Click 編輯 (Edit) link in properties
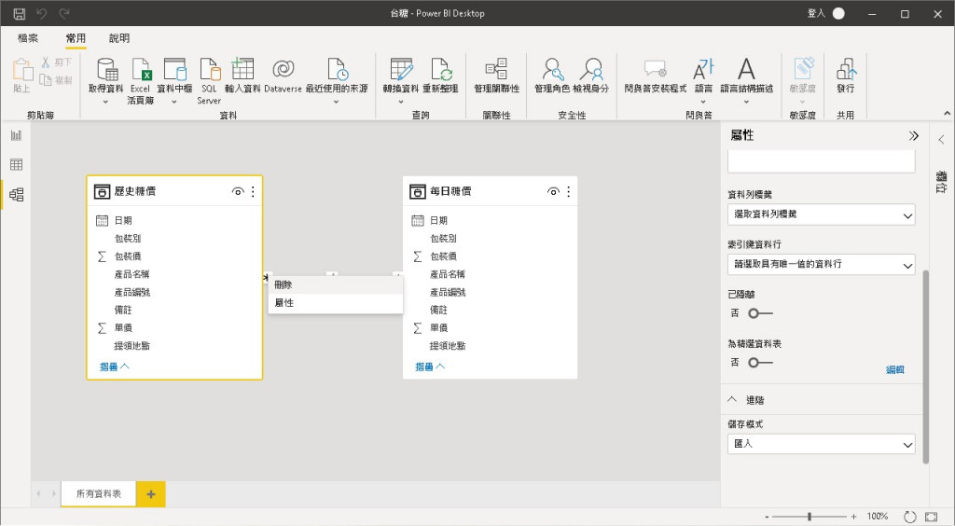This screenshot has height=526, width=955. point(894,369)
